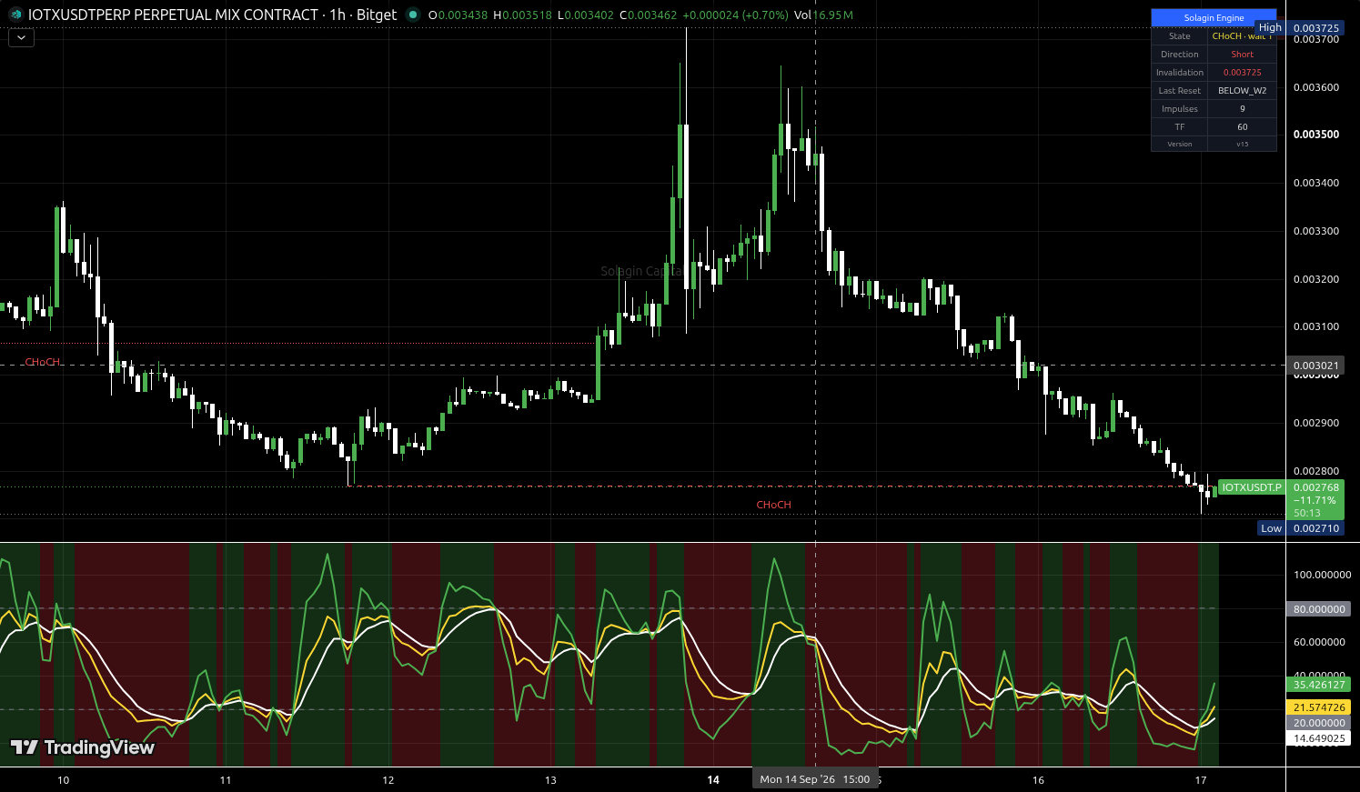Click the 0.002800 price axis tick
The width and height of the screenshot is (1360, 792).
tap(1315, 471)
